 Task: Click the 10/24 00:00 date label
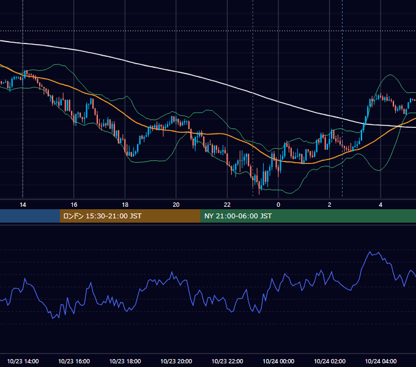pos(278,361)
